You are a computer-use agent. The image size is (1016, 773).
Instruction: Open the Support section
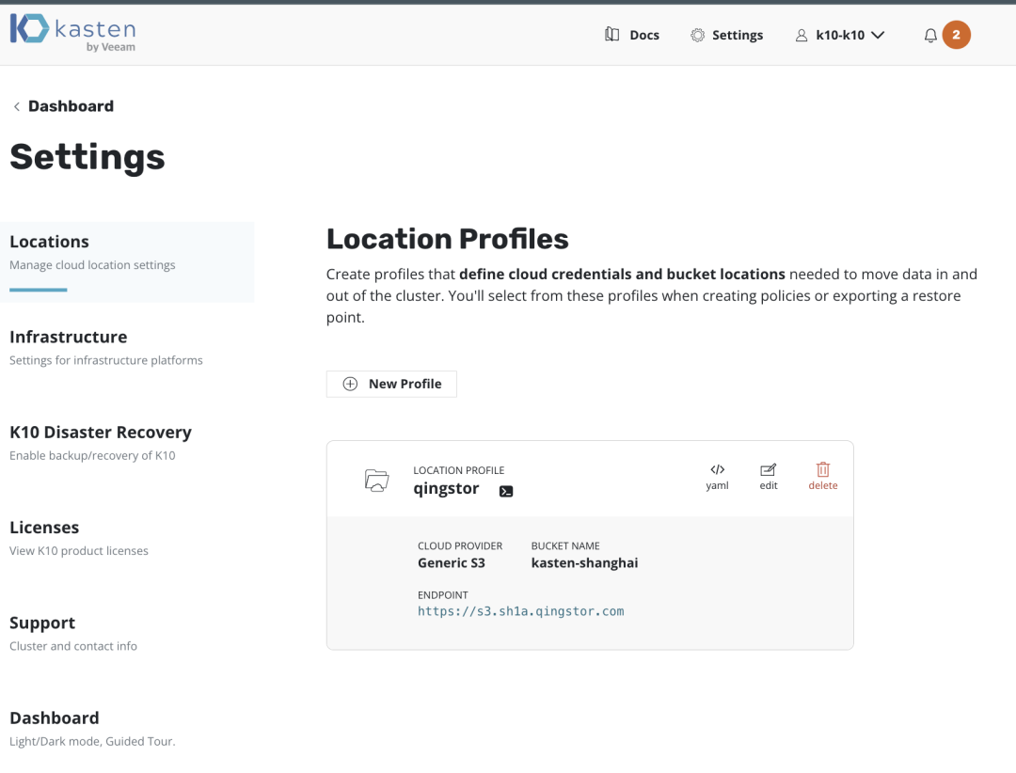click(x=73, y=634)
